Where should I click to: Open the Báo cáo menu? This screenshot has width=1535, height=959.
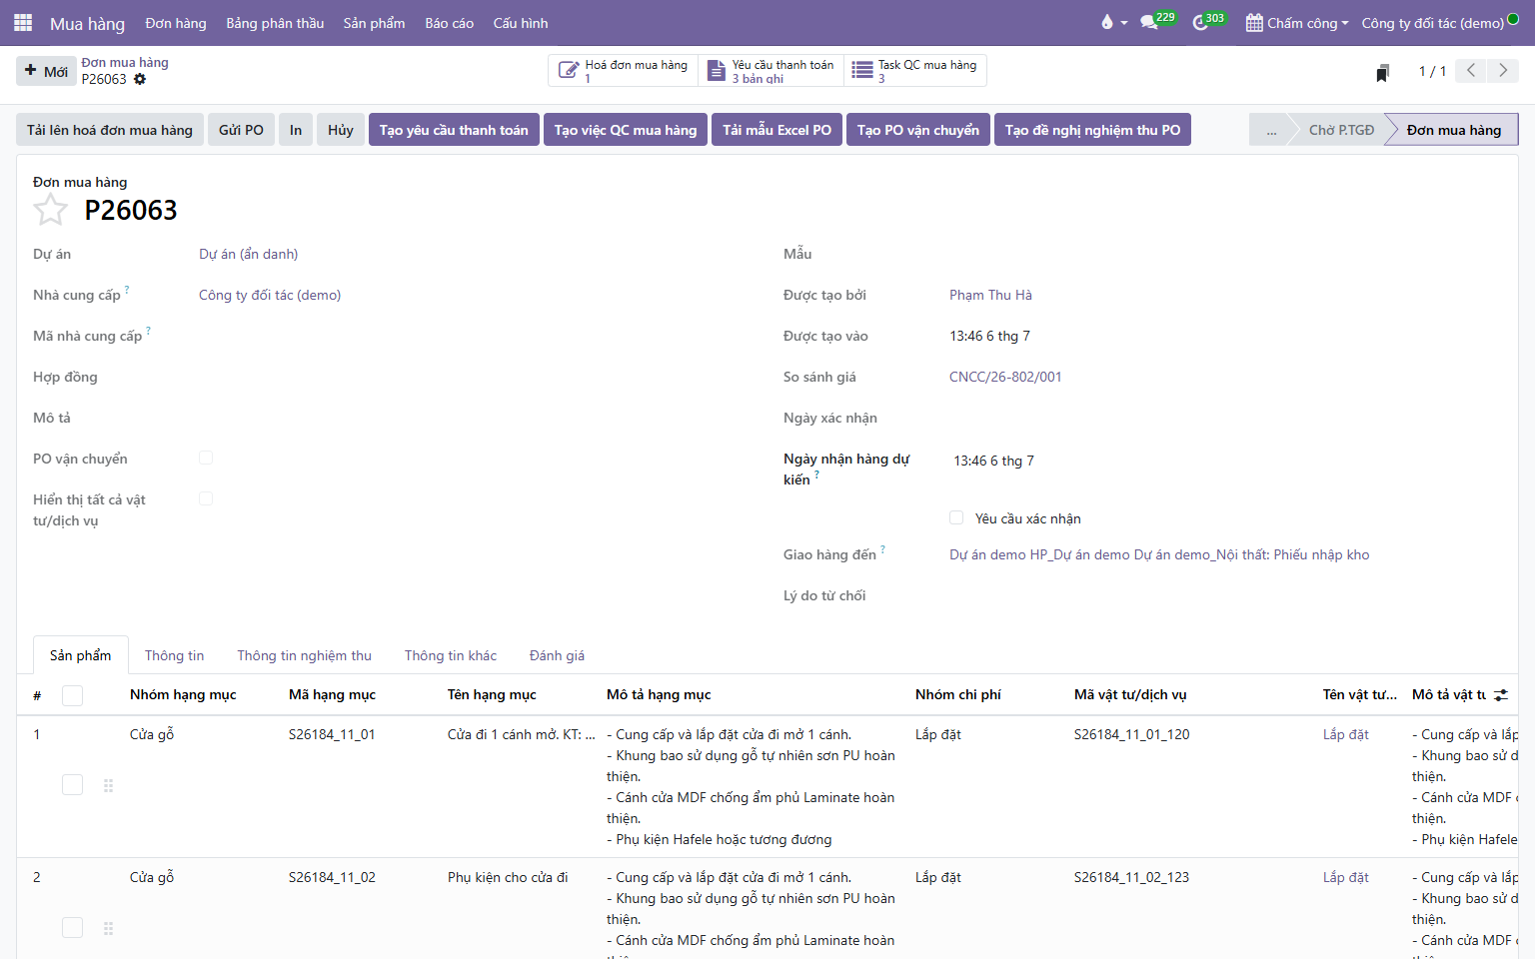point(449,22)
